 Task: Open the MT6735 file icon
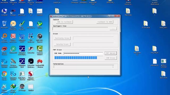22,11
